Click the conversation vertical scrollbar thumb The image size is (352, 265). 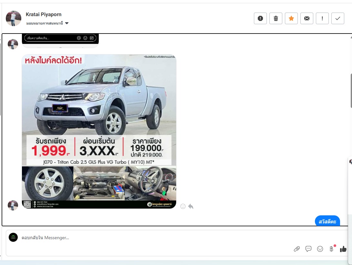(351, 90)
